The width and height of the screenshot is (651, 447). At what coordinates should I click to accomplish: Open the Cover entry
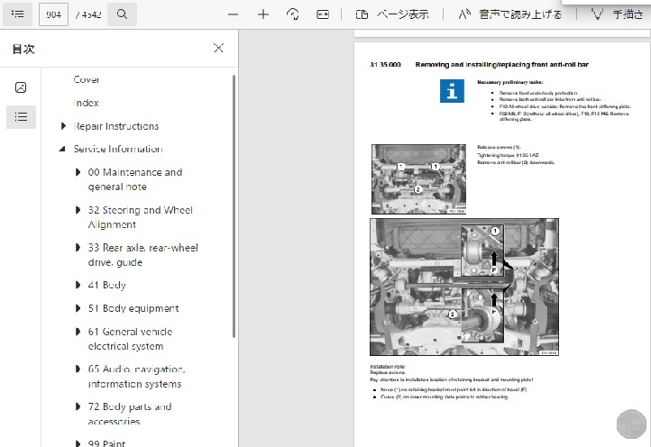87,79
